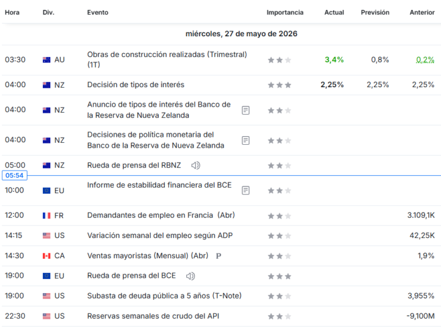Sort by the Hora column header

pyautogui.click(x=12, y=12)
